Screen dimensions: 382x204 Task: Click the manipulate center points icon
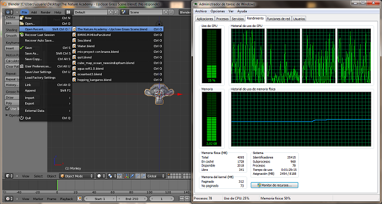(x=119, y=176)
